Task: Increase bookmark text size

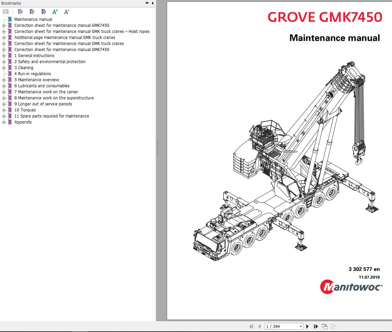Action: tap(55, 12)
